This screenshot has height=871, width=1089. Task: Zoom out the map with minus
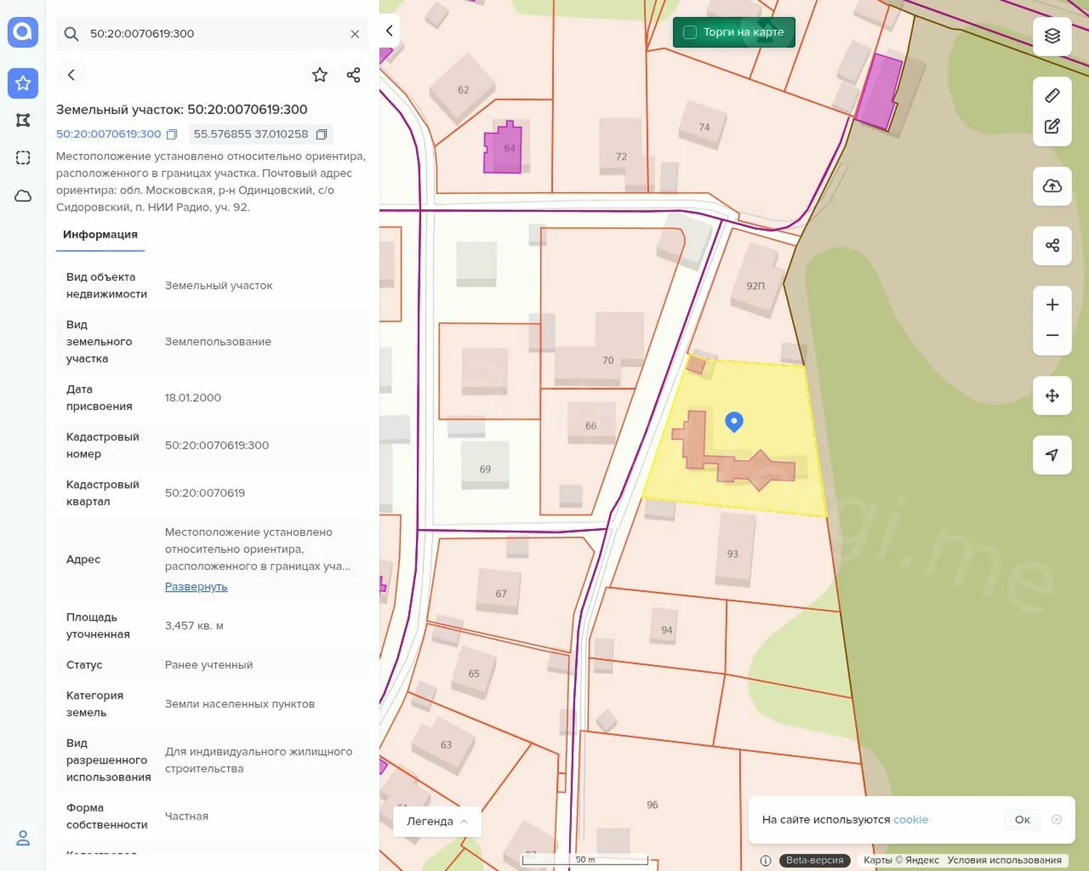pos(1052,335)
